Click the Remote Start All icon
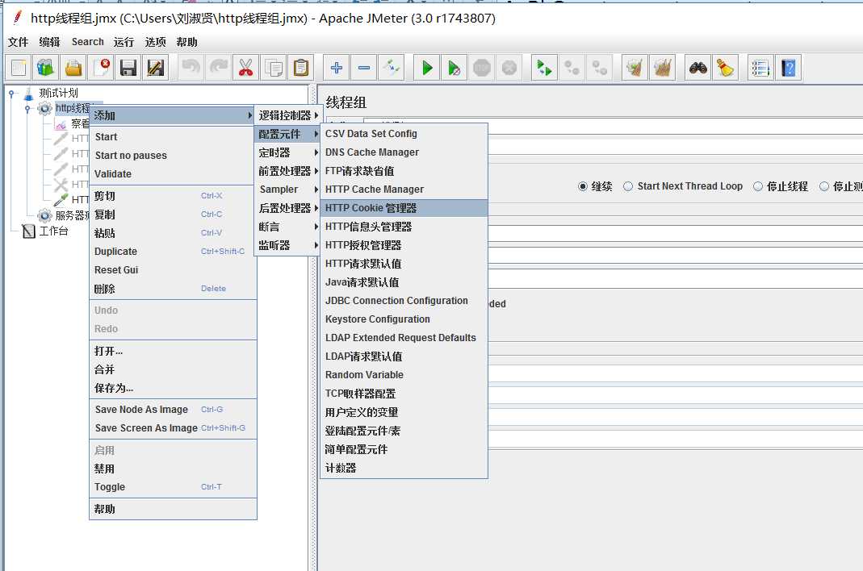 [x=544, y=69]
